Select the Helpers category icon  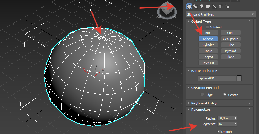click(215, 6)
